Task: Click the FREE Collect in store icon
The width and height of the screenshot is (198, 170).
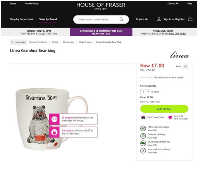Action: [x=143, y=129]
